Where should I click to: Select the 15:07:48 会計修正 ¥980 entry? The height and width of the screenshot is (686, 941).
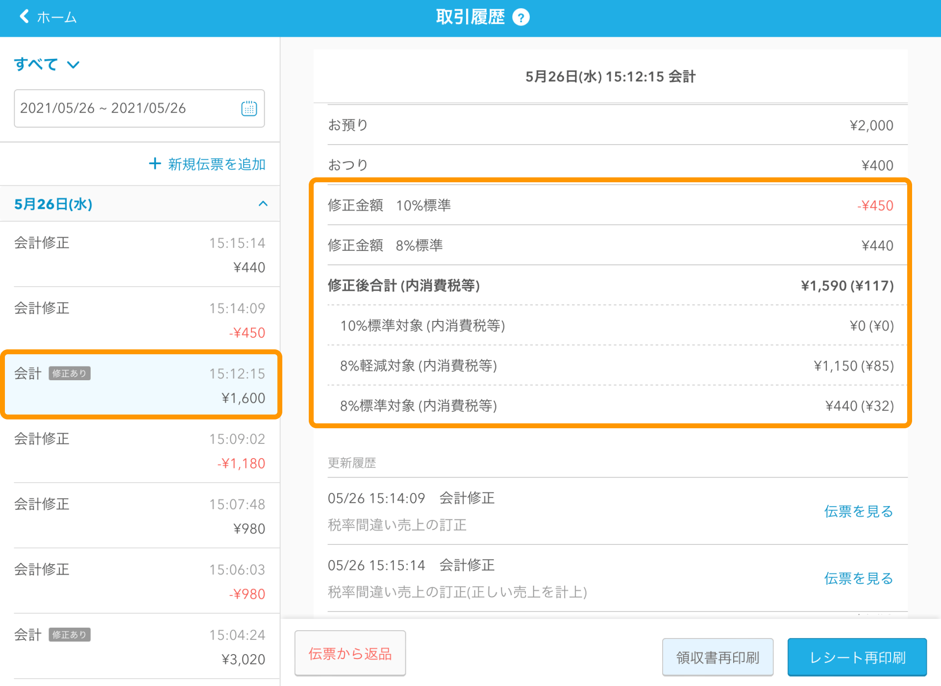coord(140,516)
